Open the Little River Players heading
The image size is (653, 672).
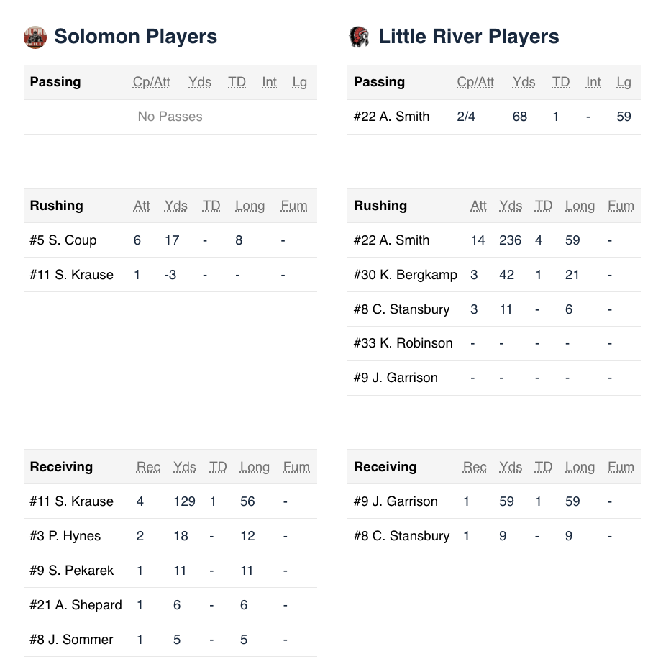(x=468, y=37)
